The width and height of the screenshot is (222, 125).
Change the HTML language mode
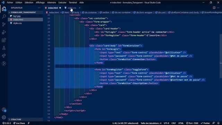click(181, 123)
